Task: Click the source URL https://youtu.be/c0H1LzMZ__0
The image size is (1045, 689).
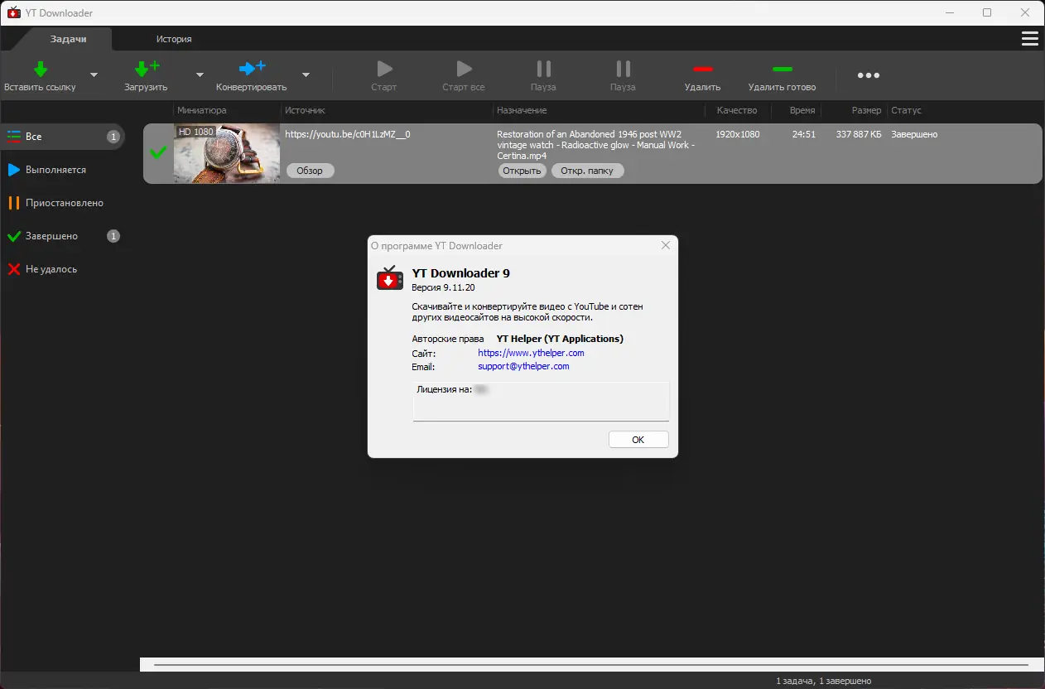Action: tap(348, 134)
